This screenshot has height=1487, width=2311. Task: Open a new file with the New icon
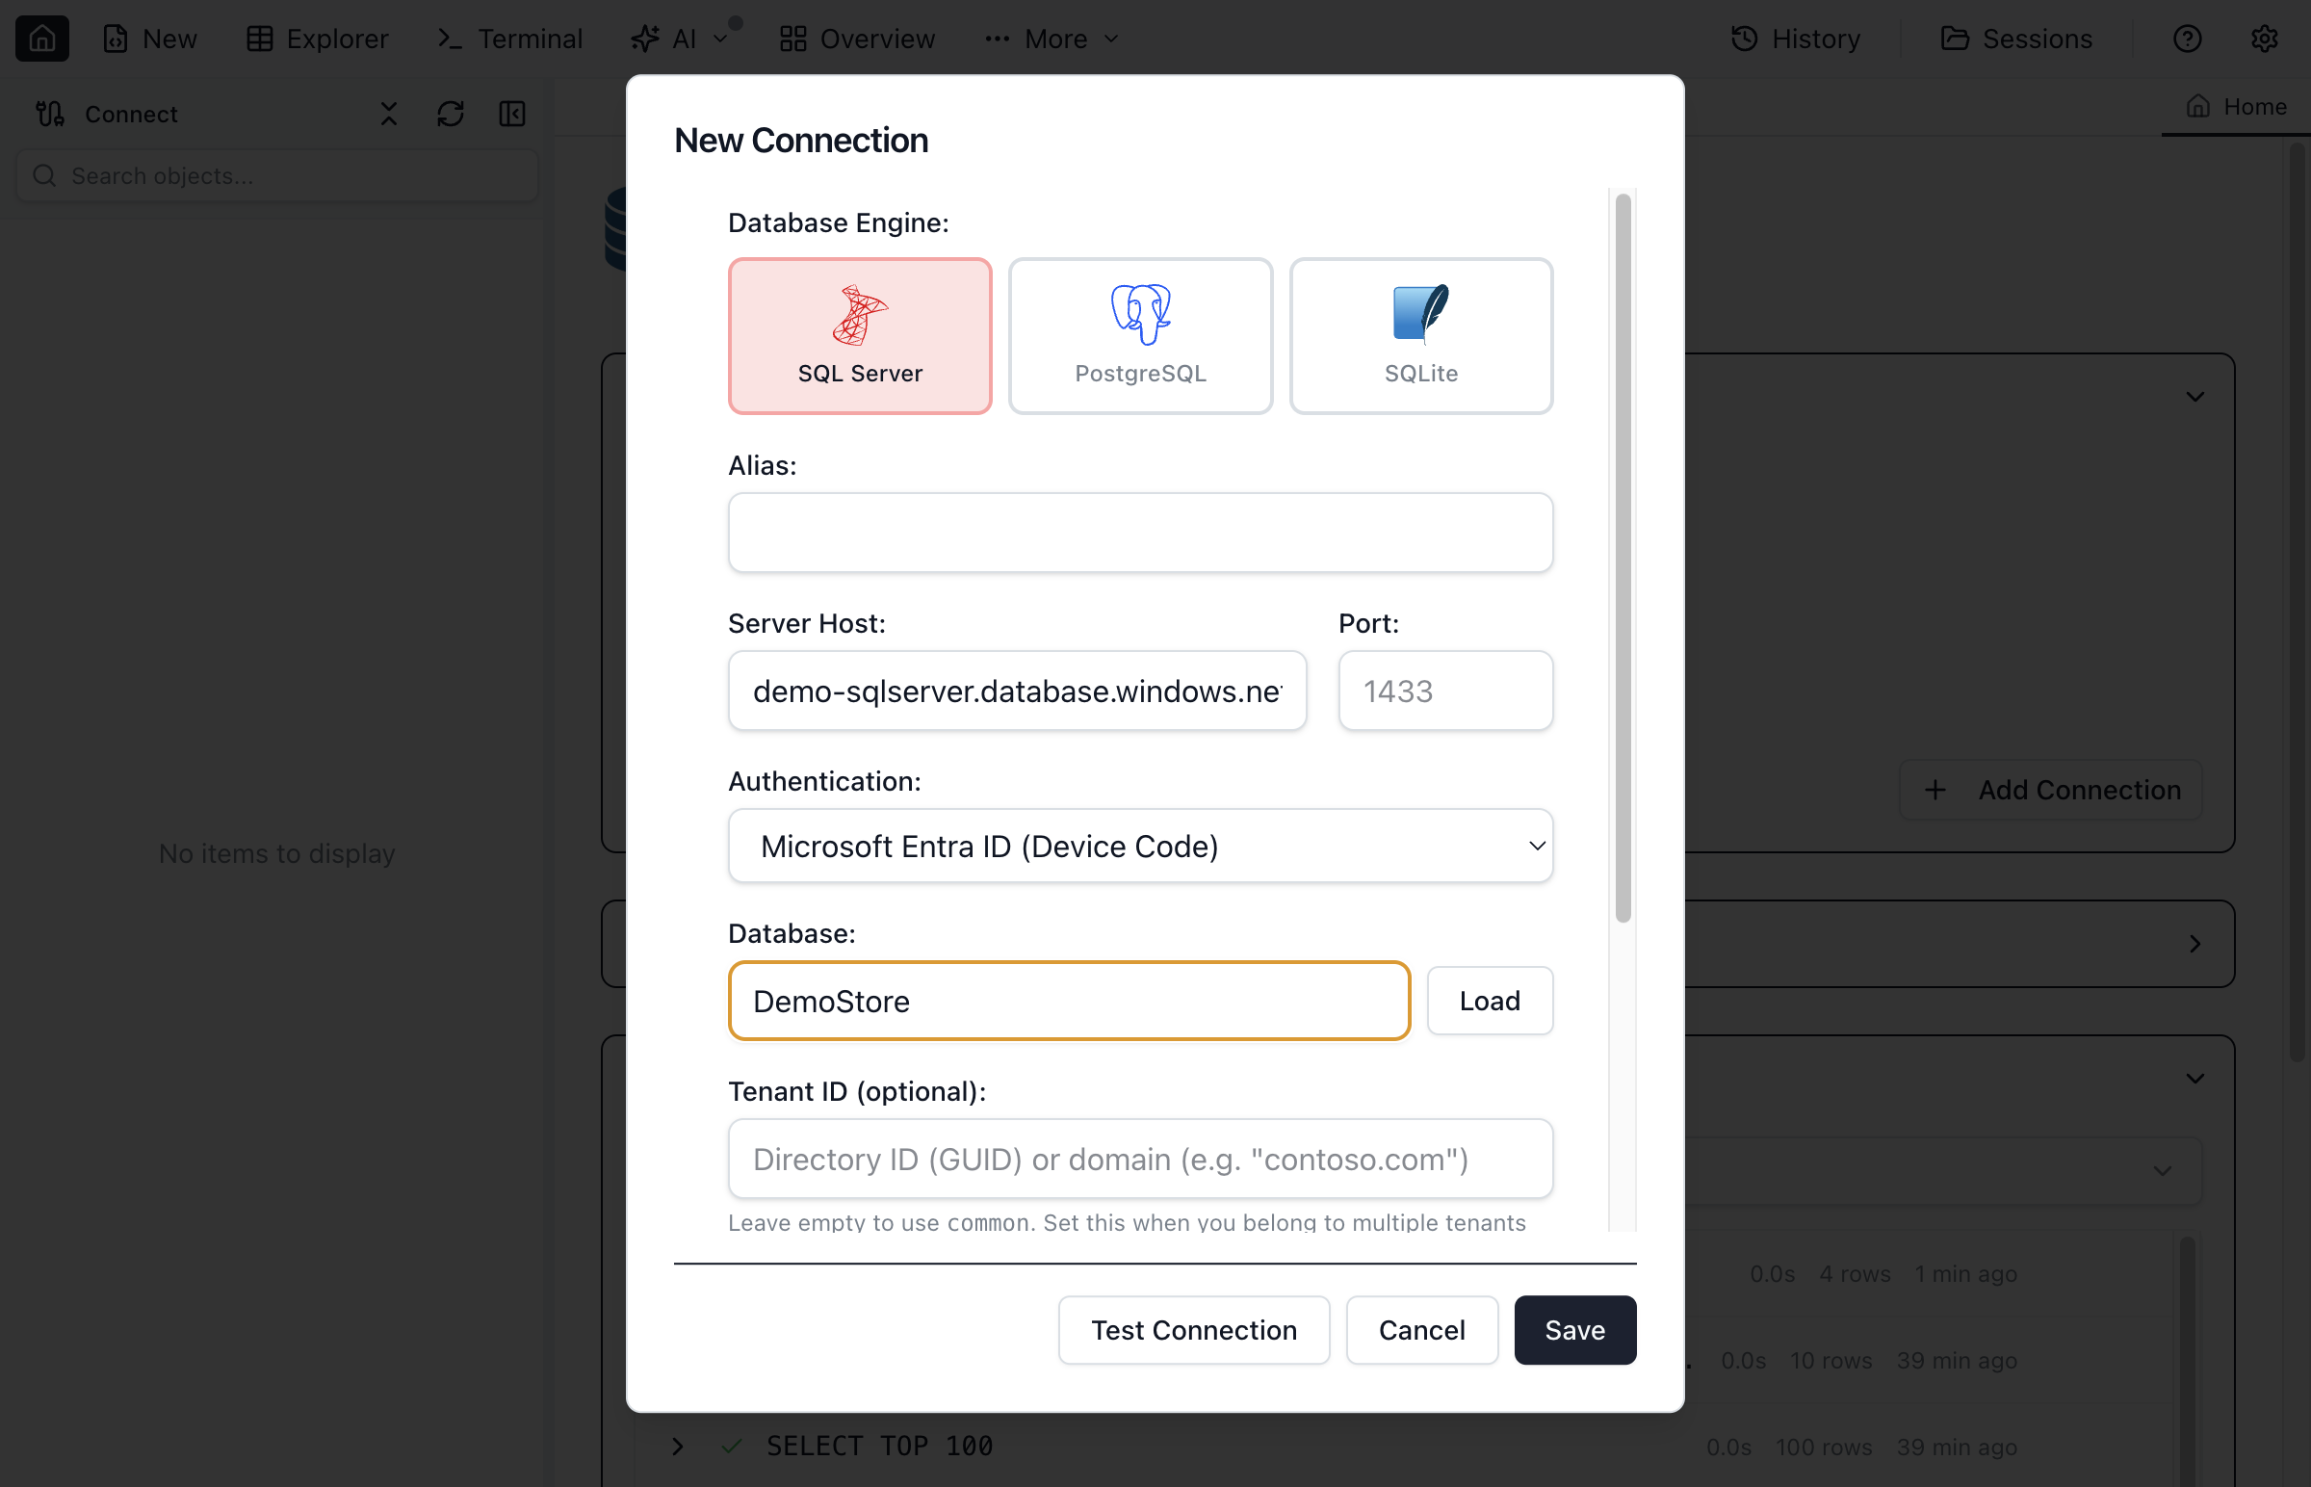150,39
